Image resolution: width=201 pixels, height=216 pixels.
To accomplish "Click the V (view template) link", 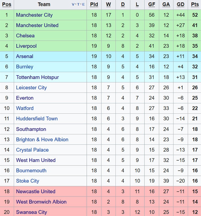I will pyautogui.click(x=73, y=4).
